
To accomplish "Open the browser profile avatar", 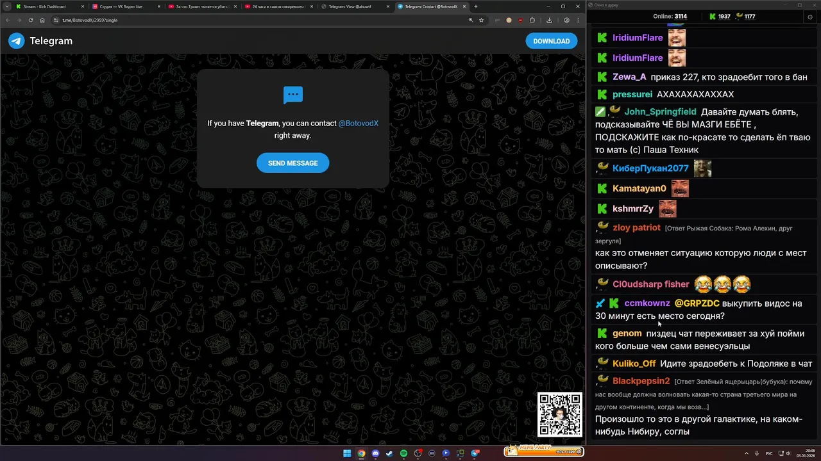I will point(566,20).
